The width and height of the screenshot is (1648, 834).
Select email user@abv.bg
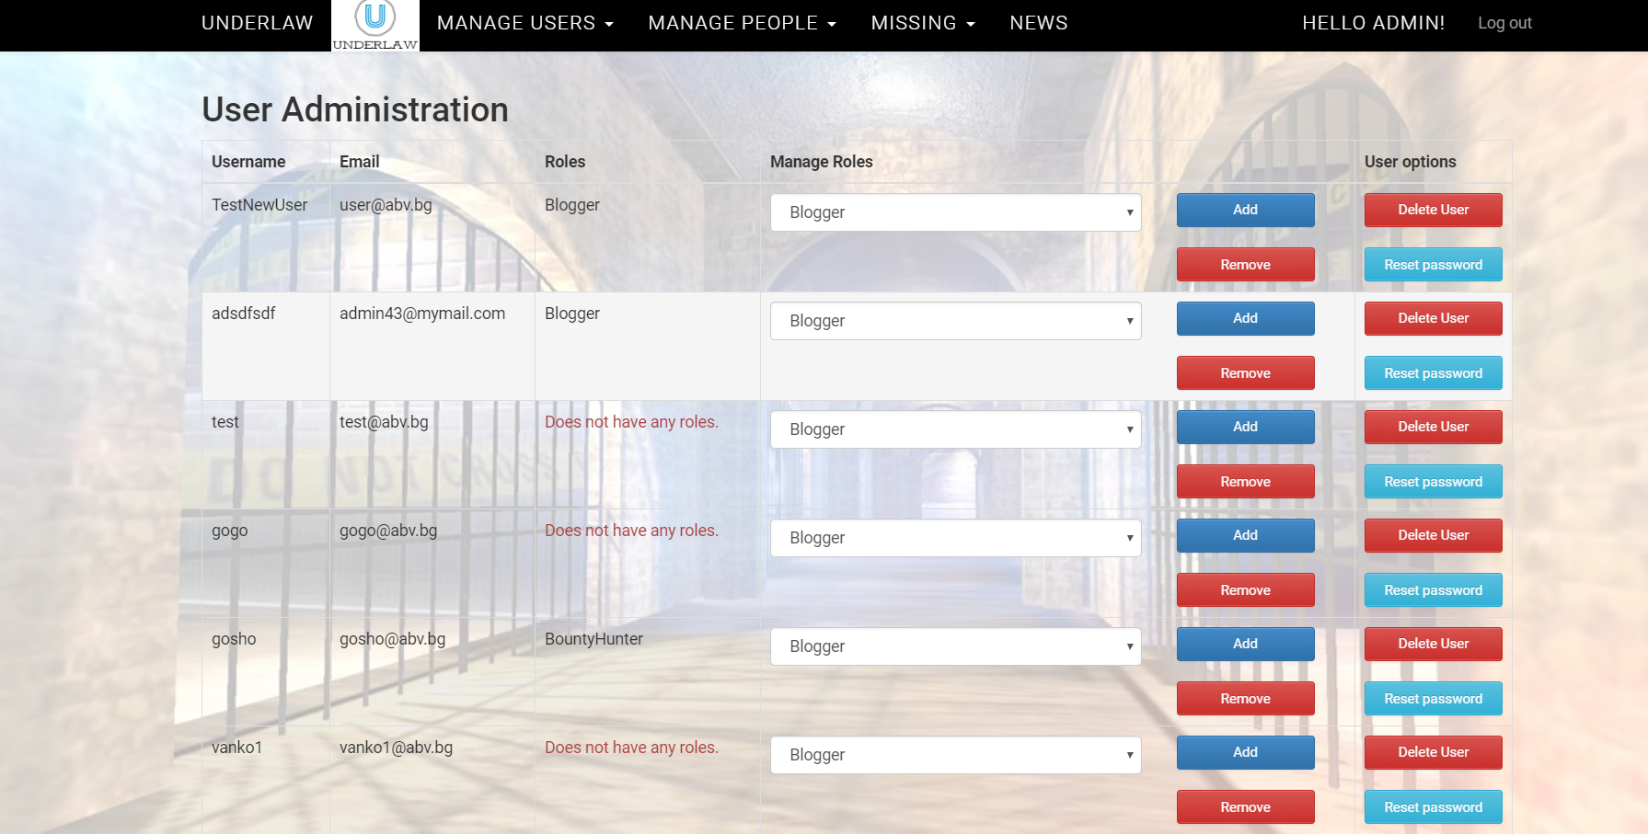click(386, 205)
